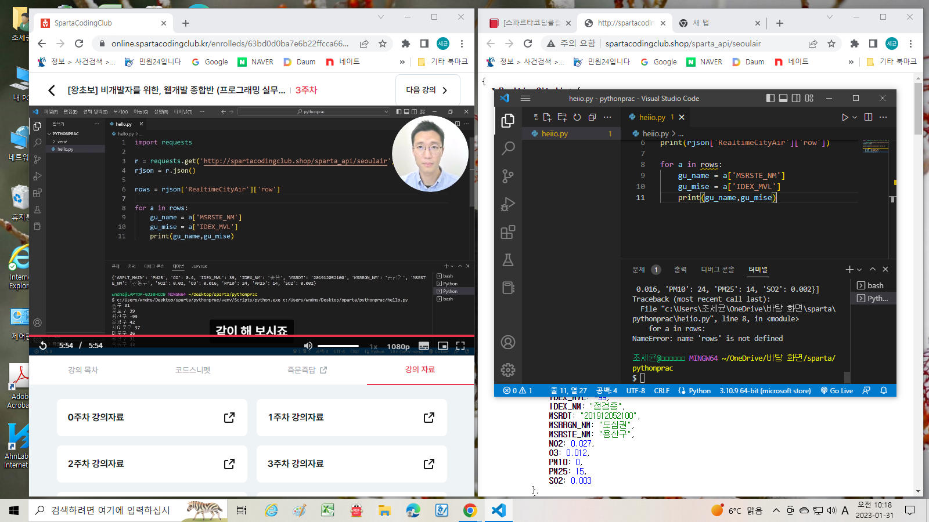Open Accounts menu in VS Code activity bar
Screen dimensions: 929x522
coord(508,342)
